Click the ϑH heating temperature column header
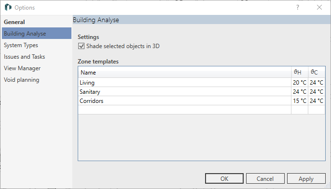Image resolution: width=331 pixels, height=189 pixels. click(300, 73)
